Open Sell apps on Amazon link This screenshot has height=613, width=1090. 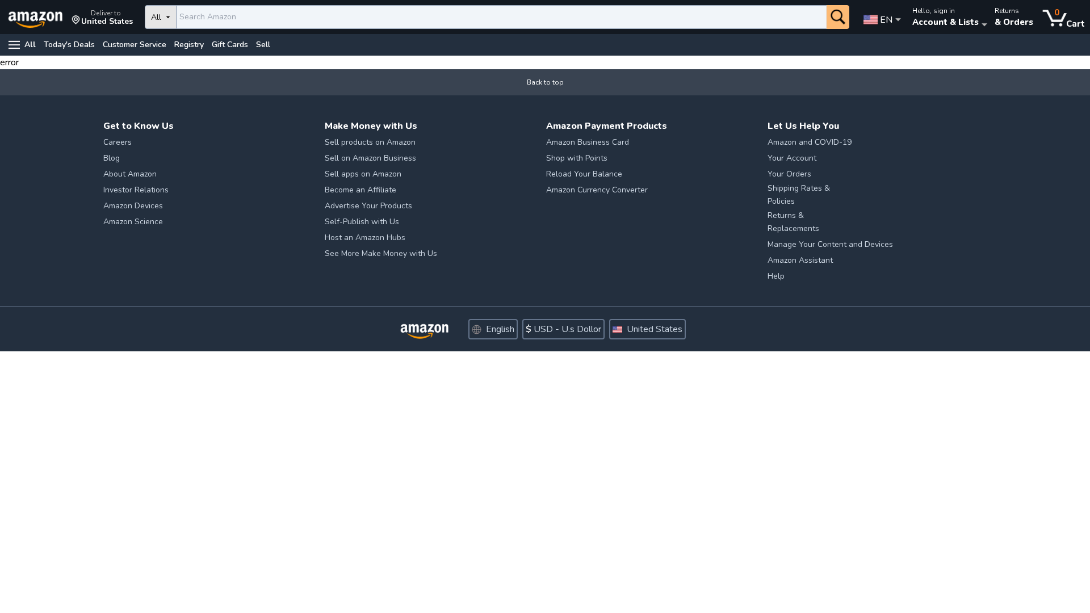[x=363, y=174]
